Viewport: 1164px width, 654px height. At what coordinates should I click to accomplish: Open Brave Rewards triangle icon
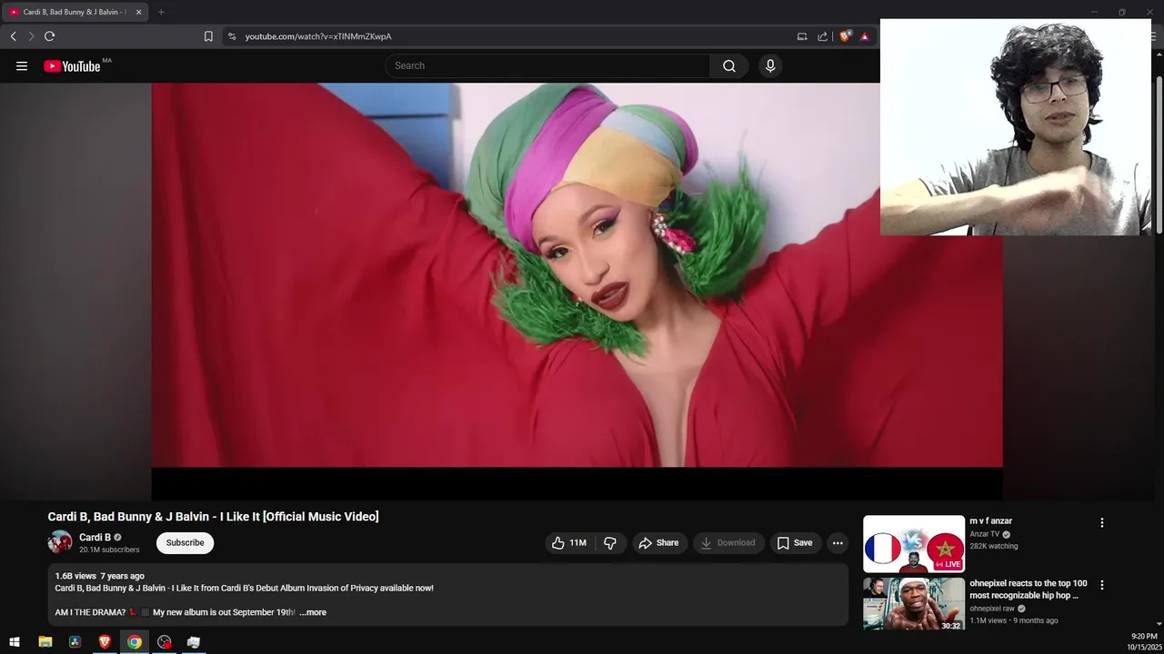tap(865, 36)
